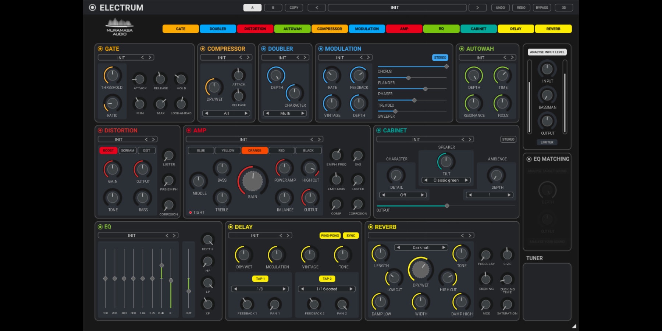
Task: Click the EQ Matching power icon
Action: (x=529, y=159)
